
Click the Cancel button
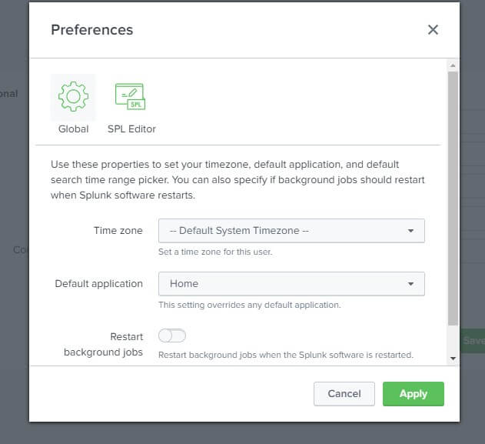click(344, 393)
